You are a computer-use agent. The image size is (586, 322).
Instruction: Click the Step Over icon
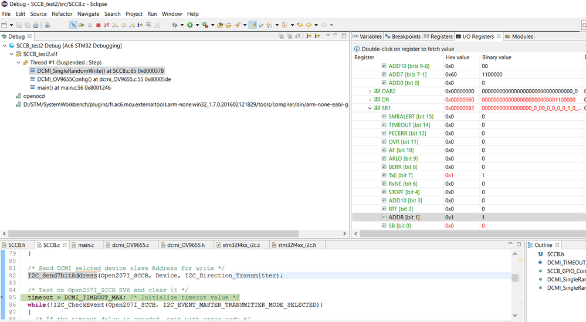coord(123,25)
